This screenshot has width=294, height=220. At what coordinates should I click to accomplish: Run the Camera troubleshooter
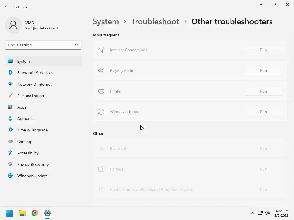tap(264, 169)
